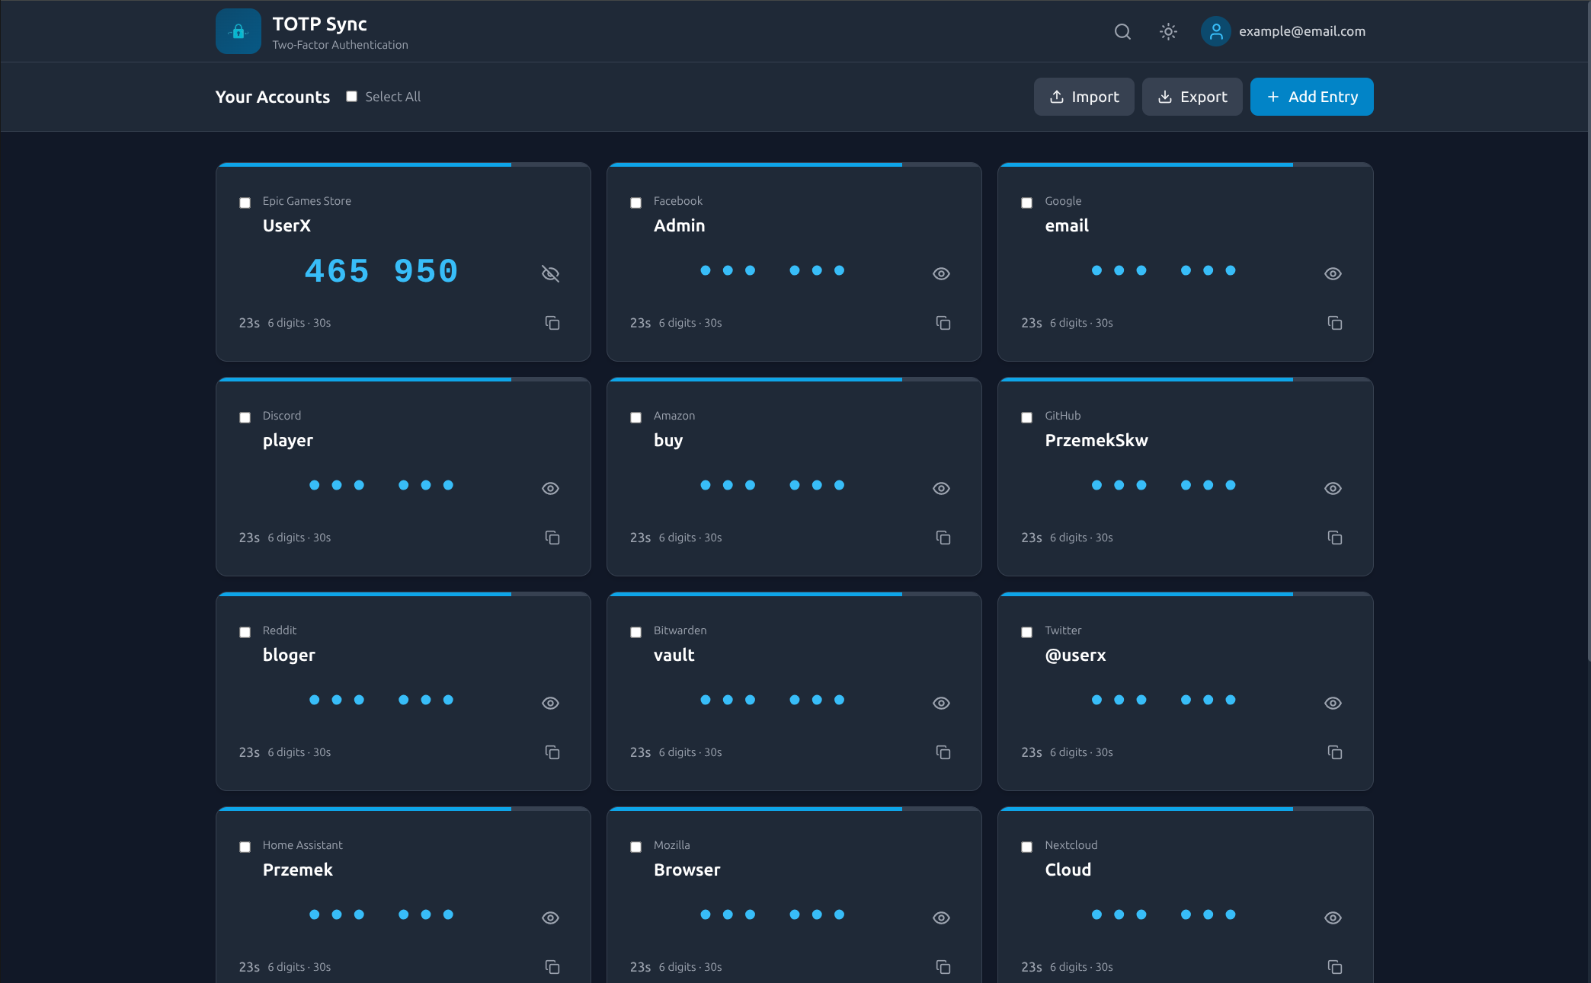Hide the Epic Games Store code

click(550, 273)
